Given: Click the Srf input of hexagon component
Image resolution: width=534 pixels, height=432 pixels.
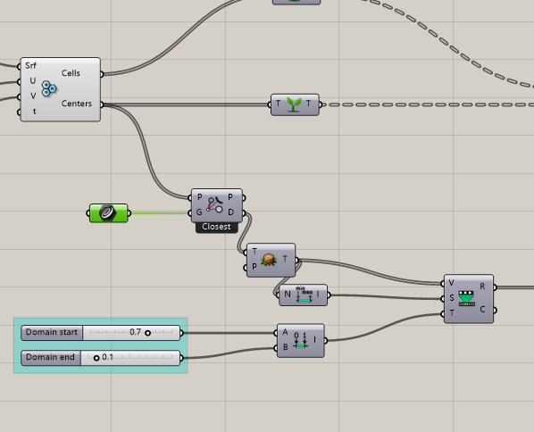Looking at the screenshot, I should click(x=30, y=66).
